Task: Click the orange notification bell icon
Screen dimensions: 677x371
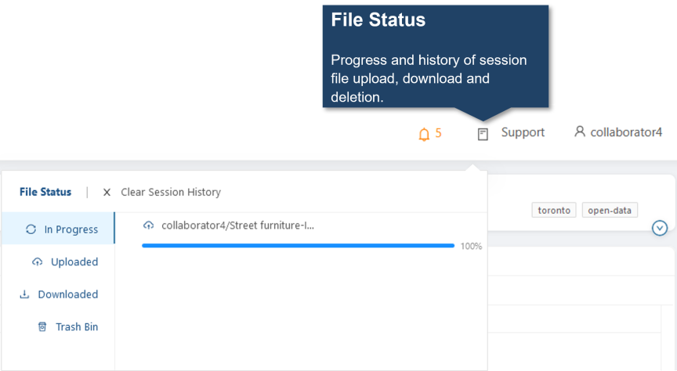Action: pyautogui.click(x=424, y=134)
